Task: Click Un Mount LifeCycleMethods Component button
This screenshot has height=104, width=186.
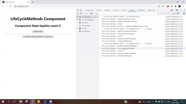Action: 38,37
